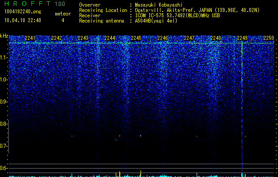Click the 2243 time marker
Image resolution: width=278 pixels, height=177 pixels.
pyautogui.click(x=83, y=38)
